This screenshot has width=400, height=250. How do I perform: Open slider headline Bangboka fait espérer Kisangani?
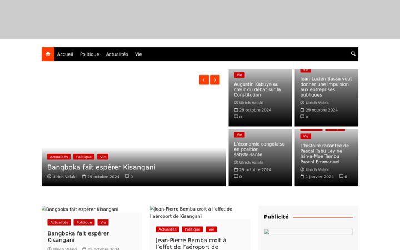(101, 167)
